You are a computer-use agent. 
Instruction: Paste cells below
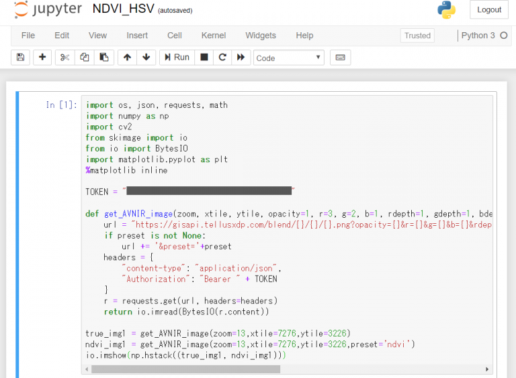click(104, 58)
